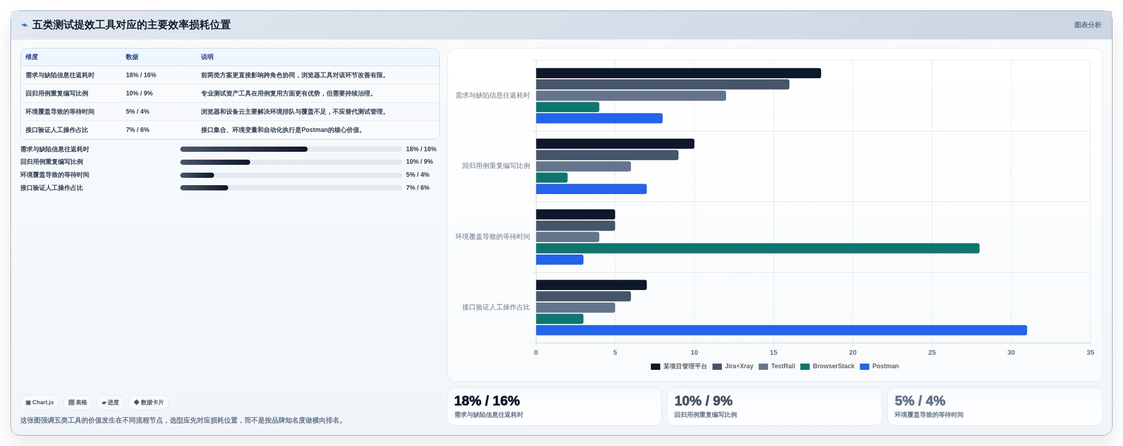Viewport: 1123px width, 446px height.
Task: Click table cell 环境覆盖导致的等待时间
Action: click(60, 112)
